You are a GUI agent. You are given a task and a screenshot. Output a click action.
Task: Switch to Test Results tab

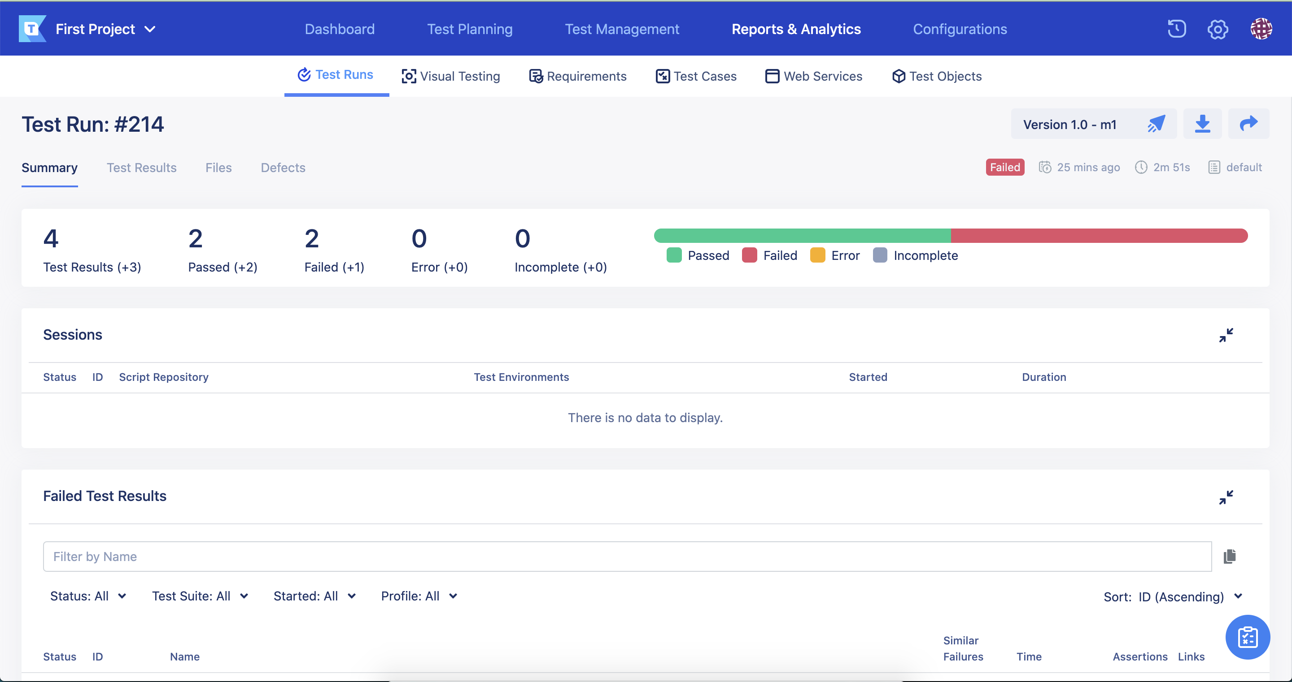point(141,168)
